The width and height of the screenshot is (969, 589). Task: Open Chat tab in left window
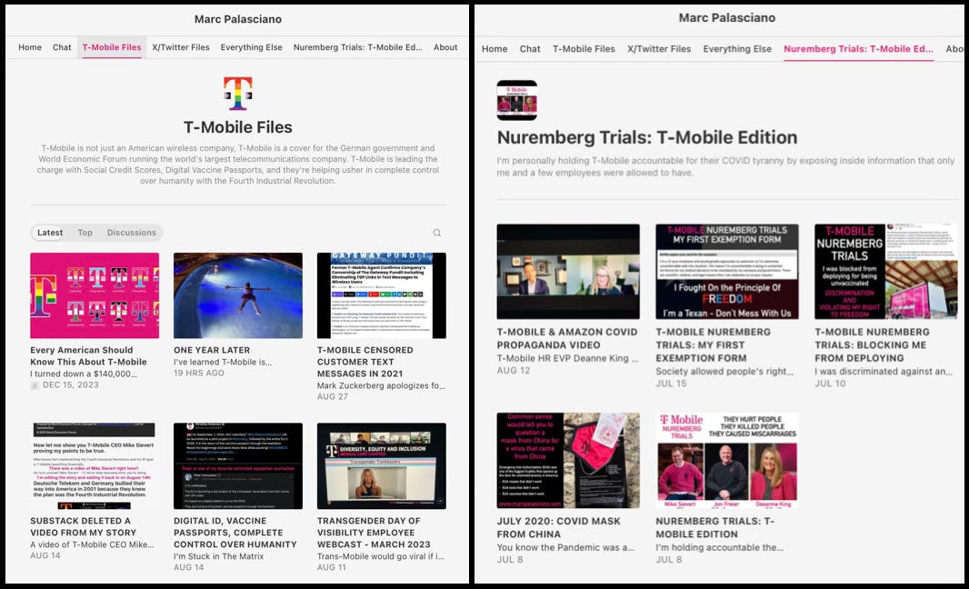(62, 47)
